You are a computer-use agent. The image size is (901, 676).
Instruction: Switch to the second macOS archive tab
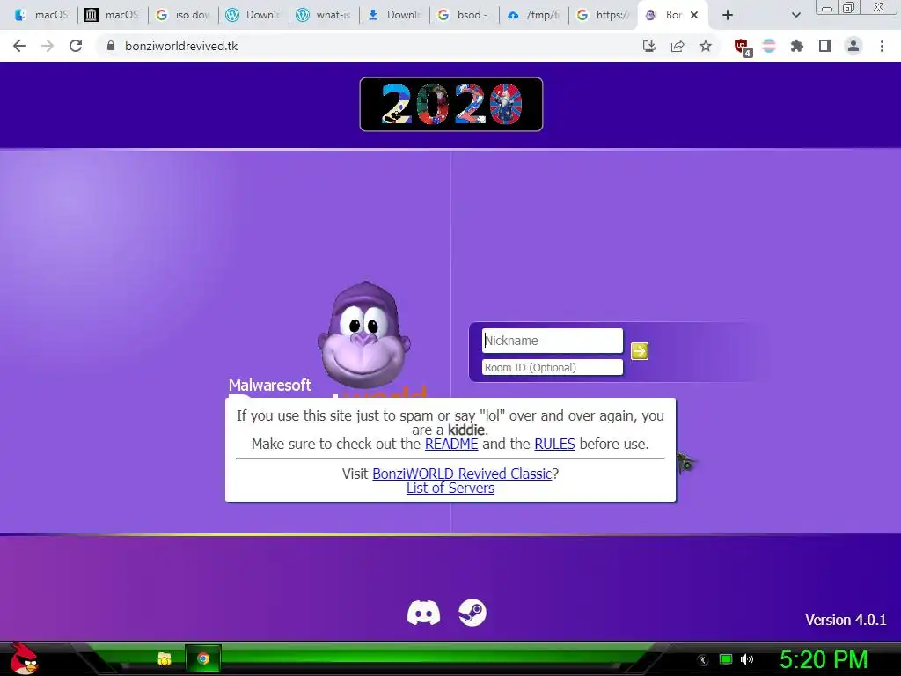point(112,15)
